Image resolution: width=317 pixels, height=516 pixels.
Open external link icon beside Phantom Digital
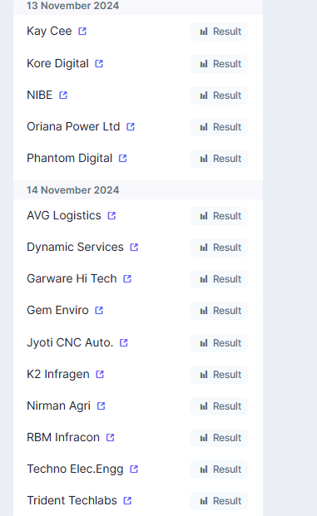123,158
